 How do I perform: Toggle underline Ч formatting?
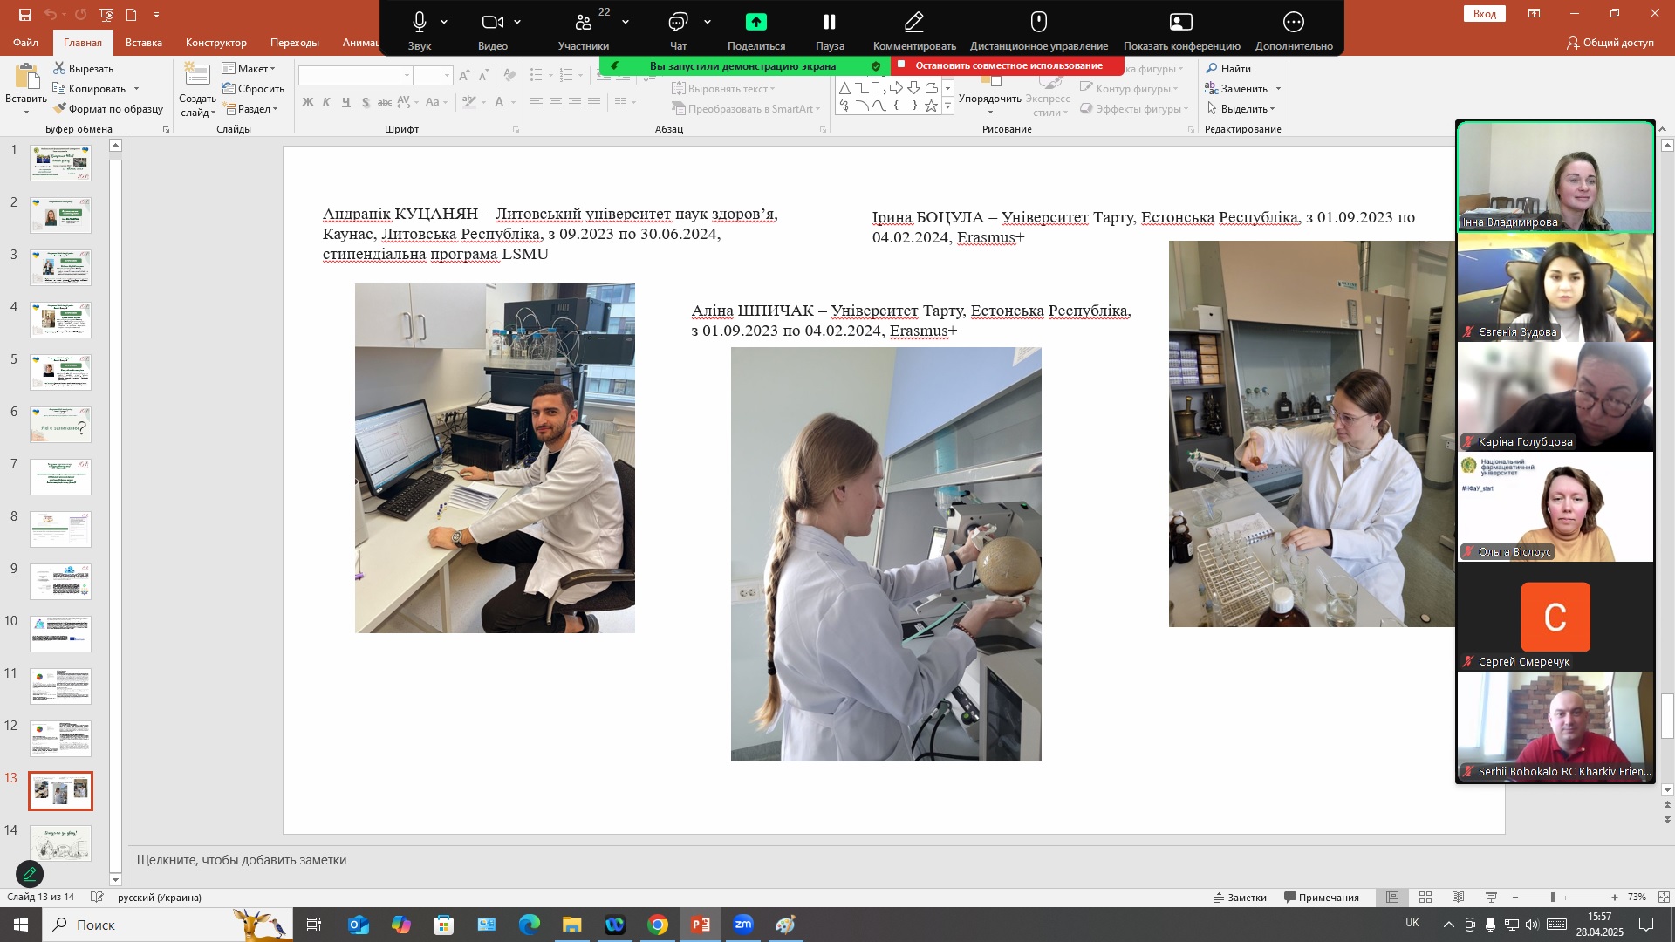coord(345,102)
